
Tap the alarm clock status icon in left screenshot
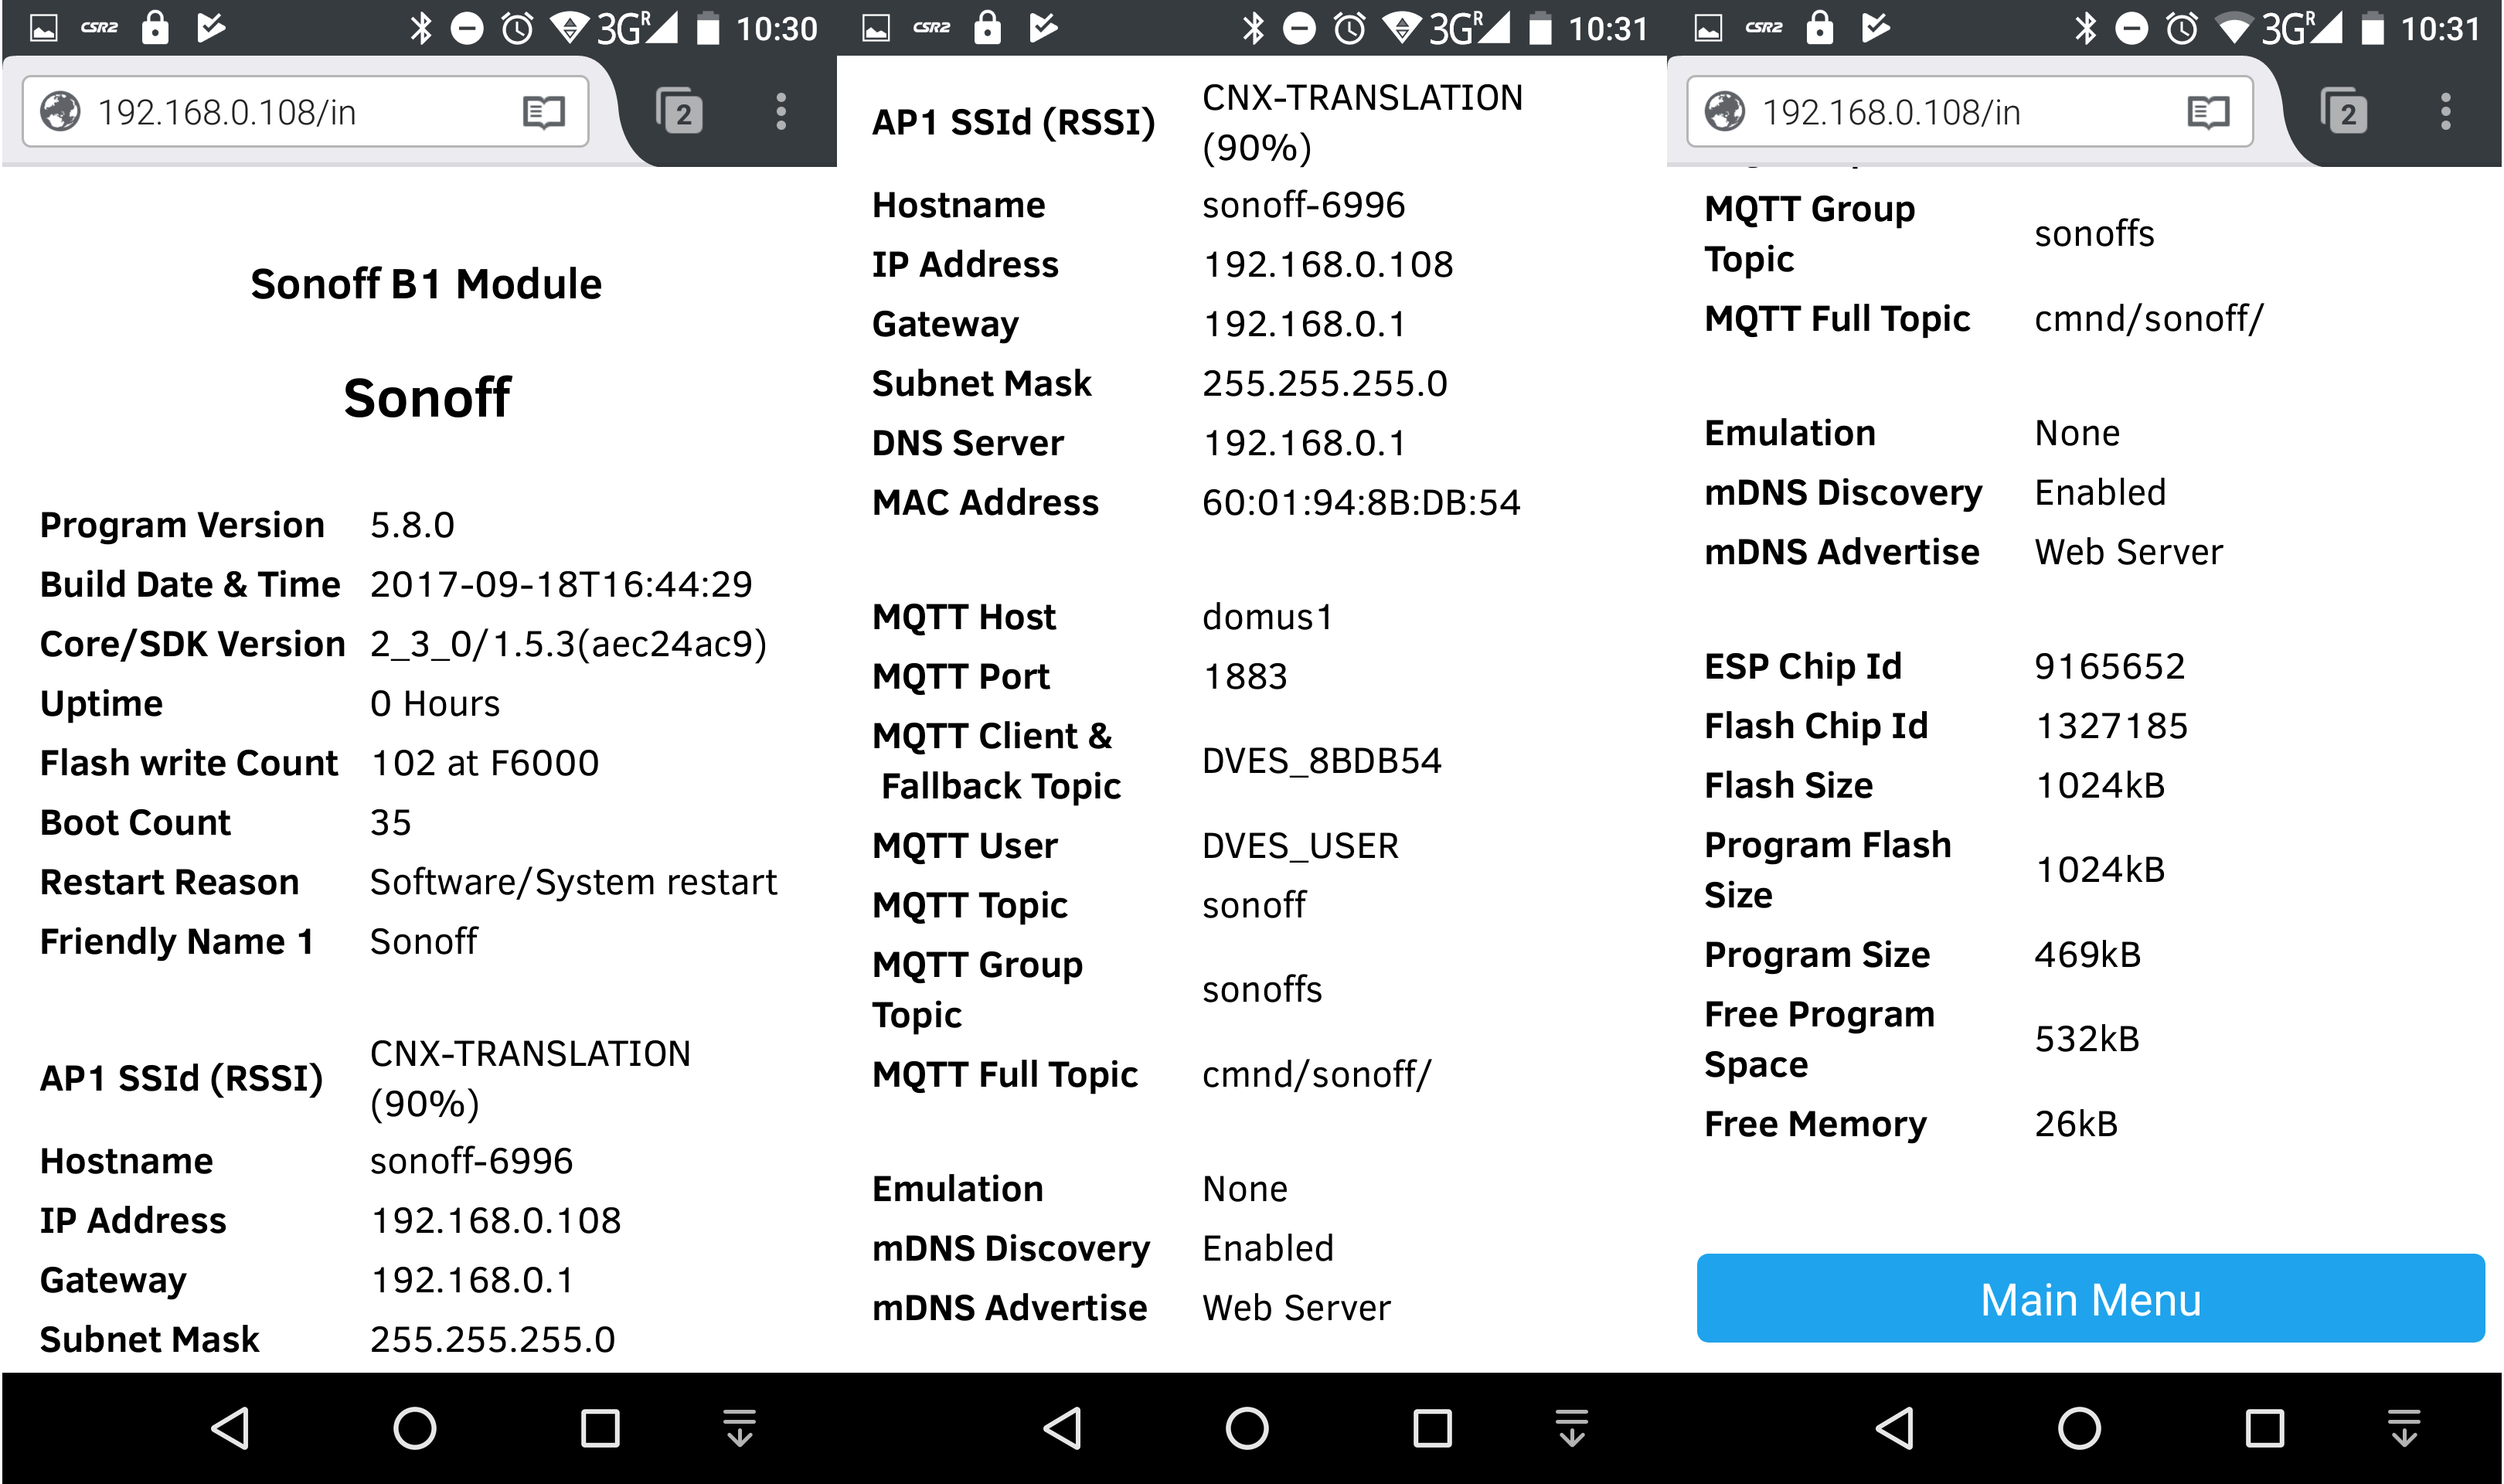[x=517, y=28]
